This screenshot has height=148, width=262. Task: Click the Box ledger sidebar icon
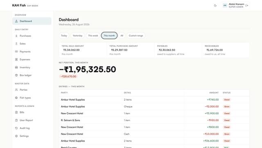point(16,75)
